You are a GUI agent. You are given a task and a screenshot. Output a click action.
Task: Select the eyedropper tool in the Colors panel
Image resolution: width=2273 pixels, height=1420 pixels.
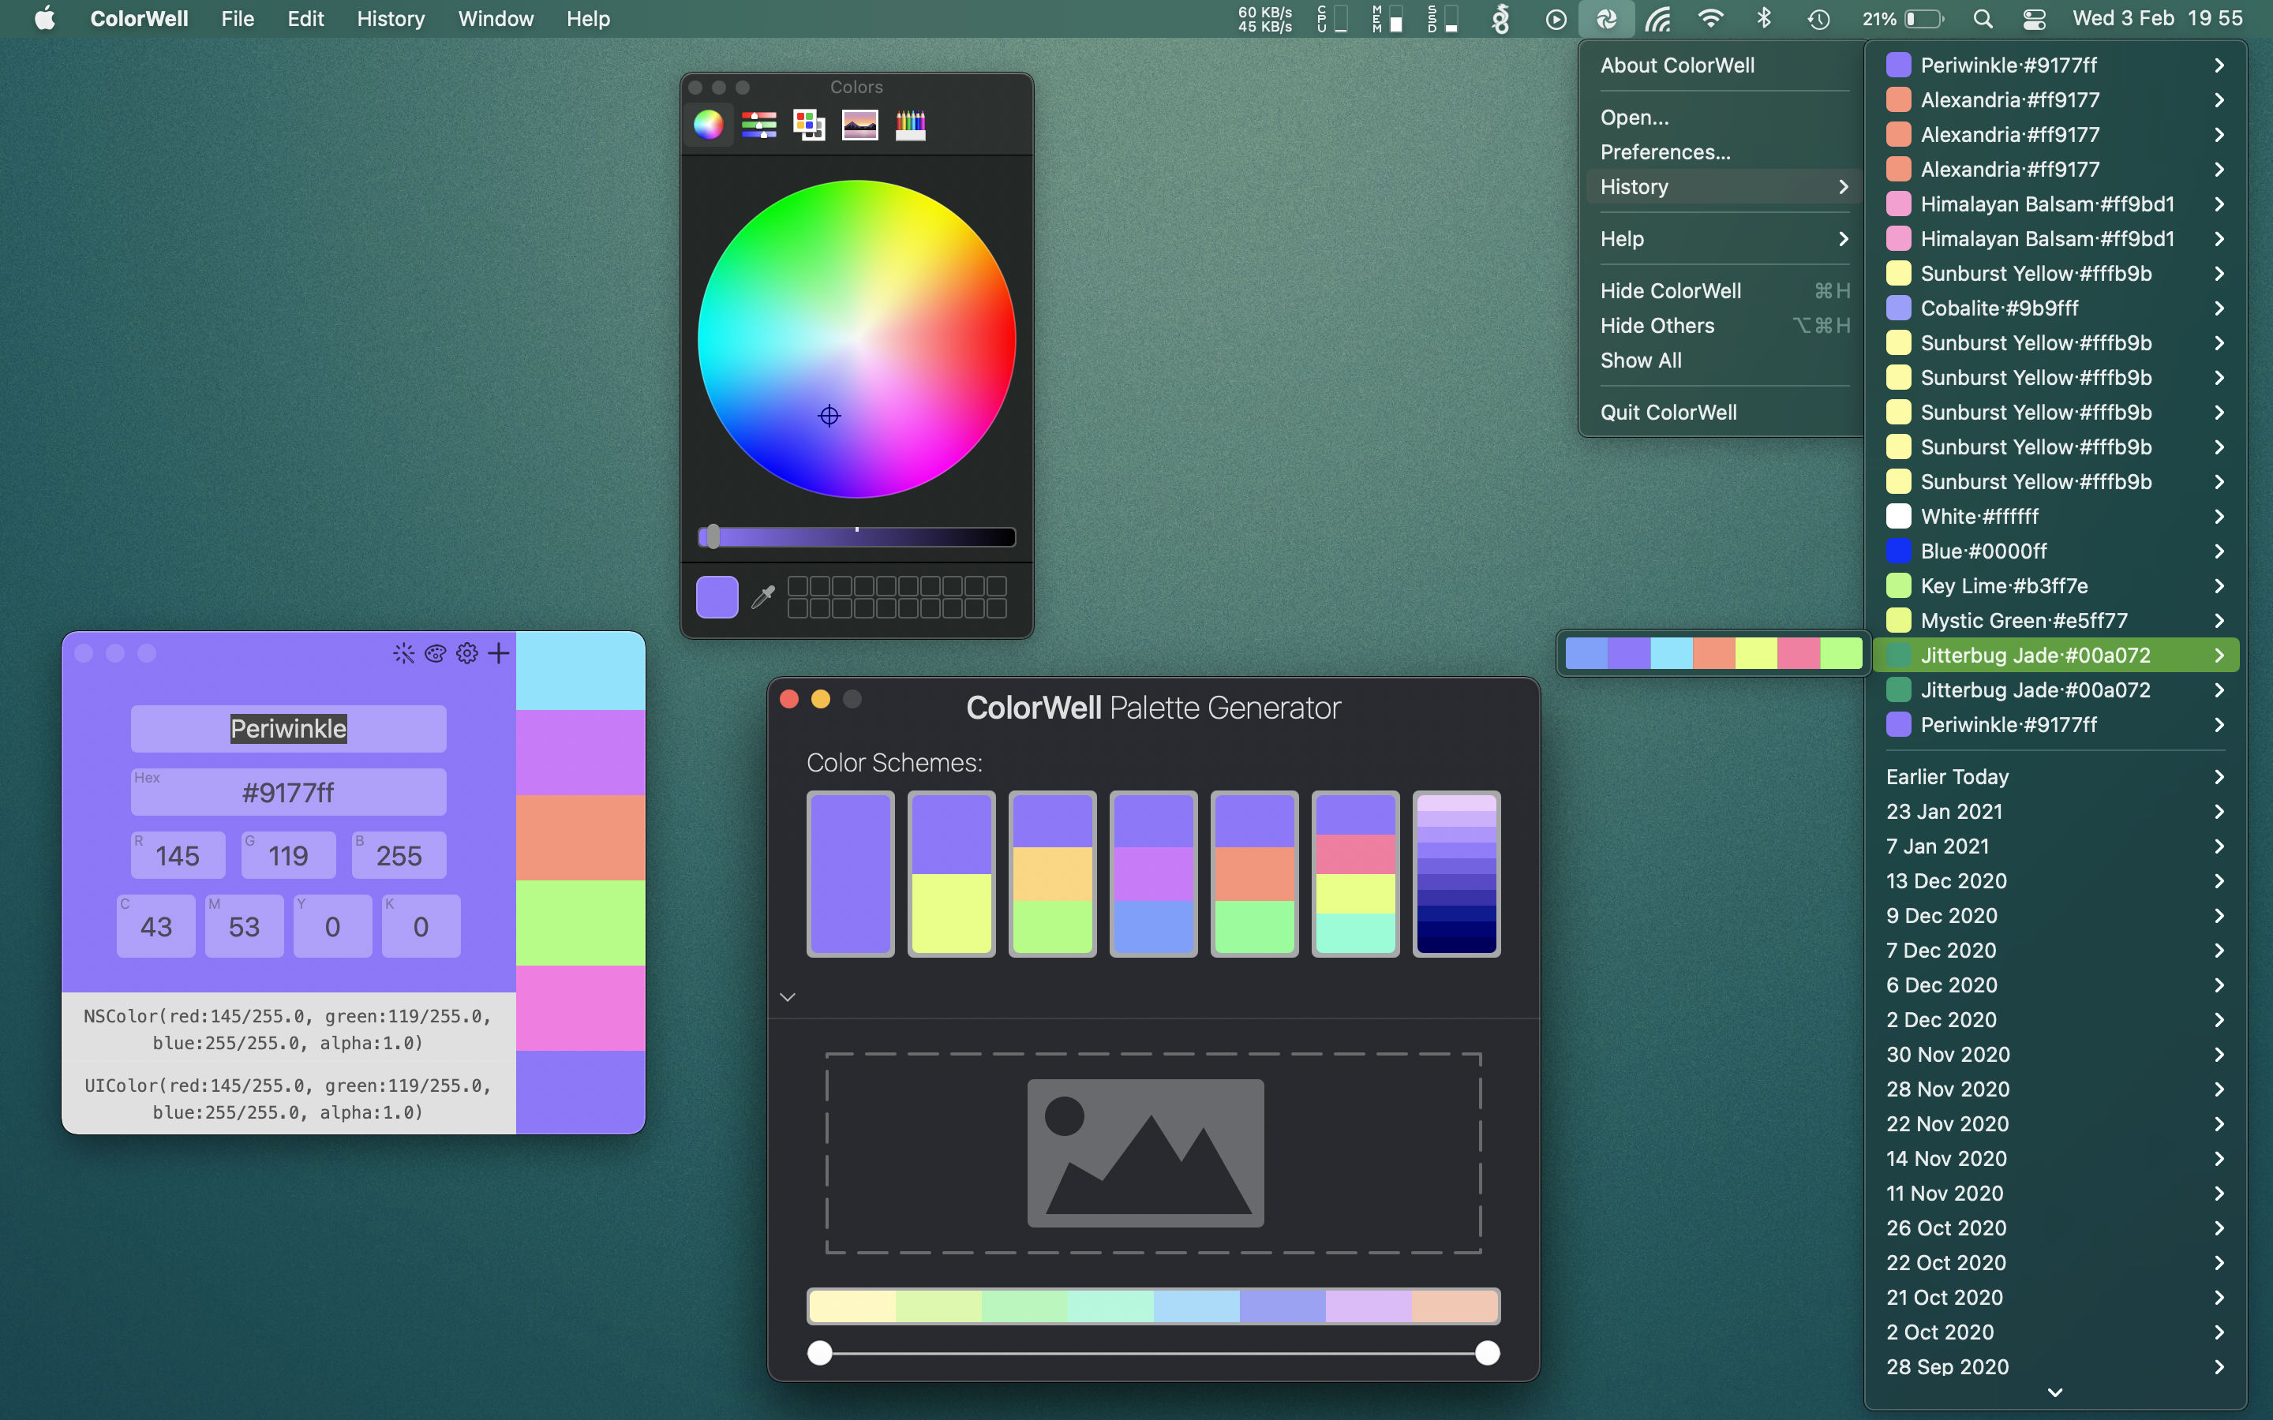(762, 596)
